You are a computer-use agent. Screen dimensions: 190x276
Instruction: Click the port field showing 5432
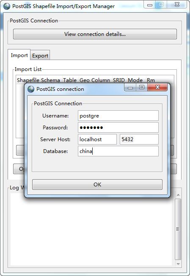tap(139, 139)
